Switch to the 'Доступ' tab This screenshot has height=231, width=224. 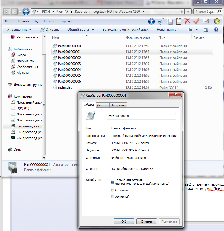[102, 105]
